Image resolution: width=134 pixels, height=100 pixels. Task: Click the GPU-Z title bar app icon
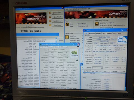point(40,44)
